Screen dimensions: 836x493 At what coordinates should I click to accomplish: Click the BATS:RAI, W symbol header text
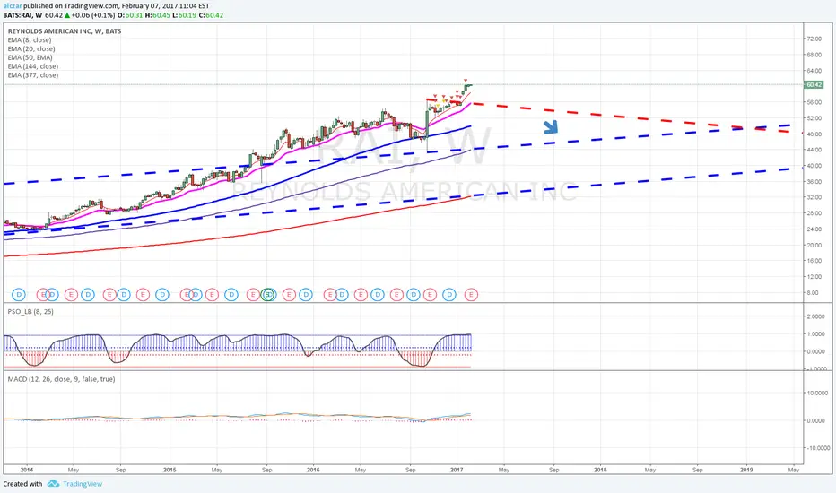(x=22, y=15)
